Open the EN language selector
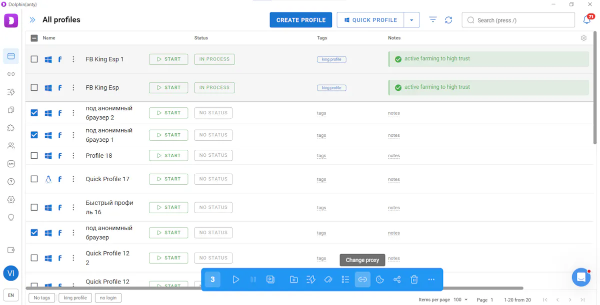 11,295
